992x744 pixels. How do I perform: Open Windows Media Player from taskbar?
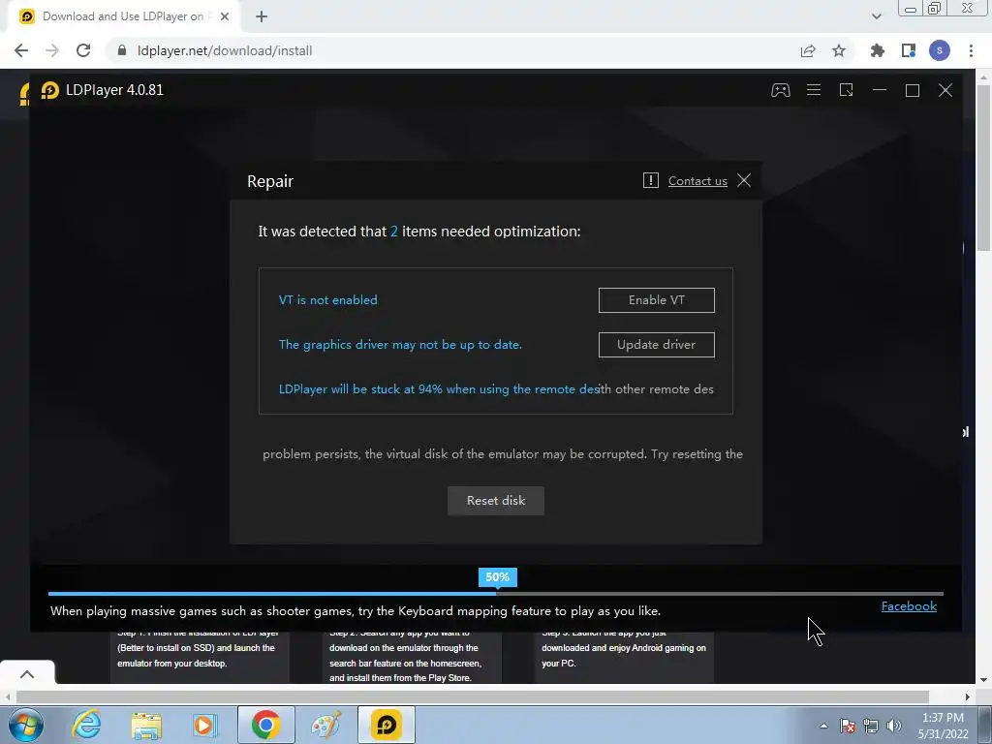[x=205, y=725]
